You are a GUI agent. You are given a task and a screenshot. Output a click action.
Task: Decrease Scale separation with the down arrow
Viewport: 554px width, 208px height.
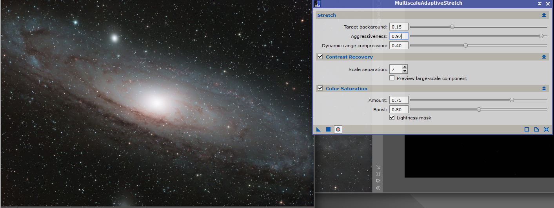pyautogui.click(x=405, y=71)
